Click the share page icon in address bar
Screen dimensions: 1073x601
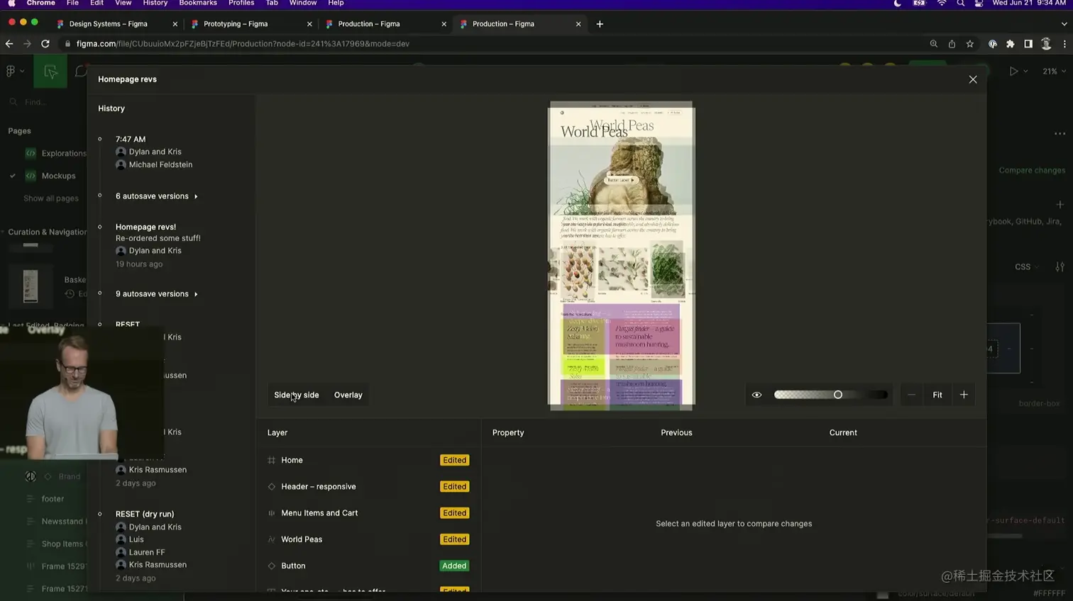952,44
